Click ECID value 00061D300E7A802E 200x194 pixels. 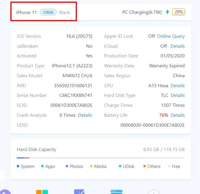72,105
